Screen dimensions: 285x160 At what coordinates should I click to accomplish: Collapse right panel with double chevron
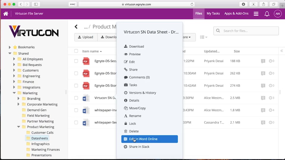[281, 51]
